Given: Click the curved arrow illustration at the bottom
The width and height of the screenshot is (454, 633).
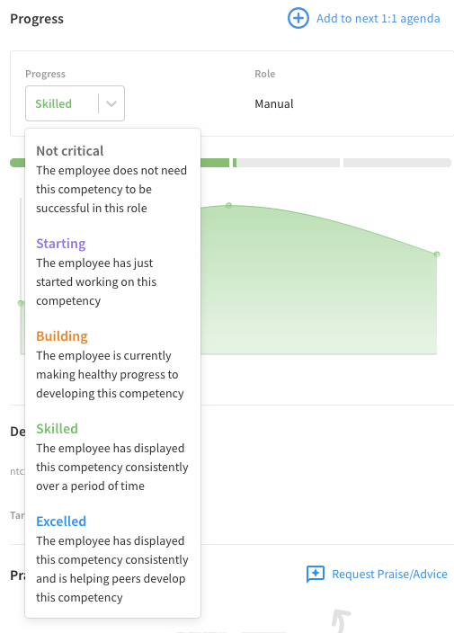Looking at the screenshot, I should (x=341, y=621).
